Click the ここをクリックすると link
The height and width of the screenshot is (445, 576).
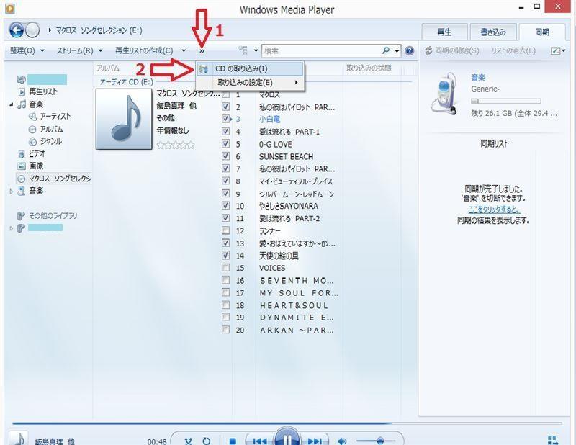click(494, 209)
